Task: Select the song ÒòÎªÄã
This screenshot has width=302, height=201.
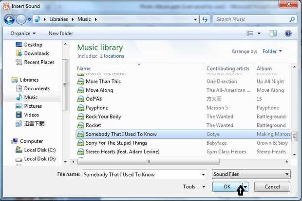Action: [94, 99]
